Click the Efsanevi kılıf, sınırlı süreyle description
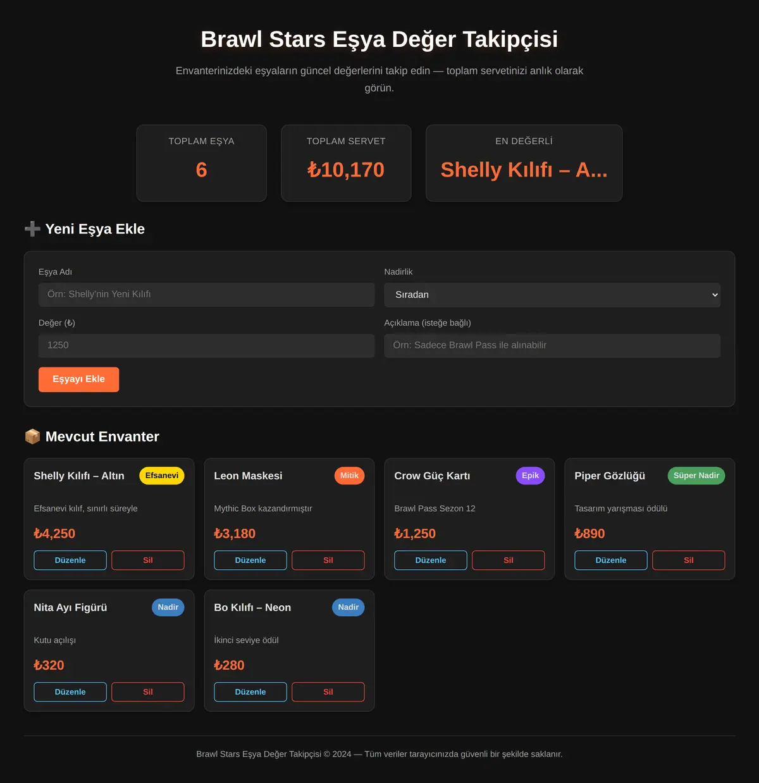Image resolution: width=759 pixels, height=783 pixels. pos(85,509)
